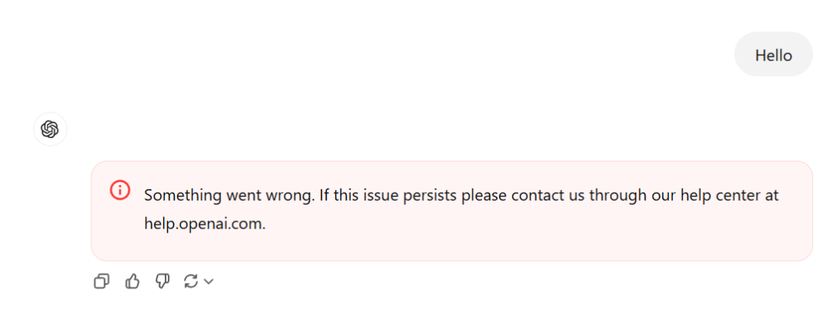The image size is (835, 332).
Task: Click the red info icon in error banner
Action: point(120,191)
